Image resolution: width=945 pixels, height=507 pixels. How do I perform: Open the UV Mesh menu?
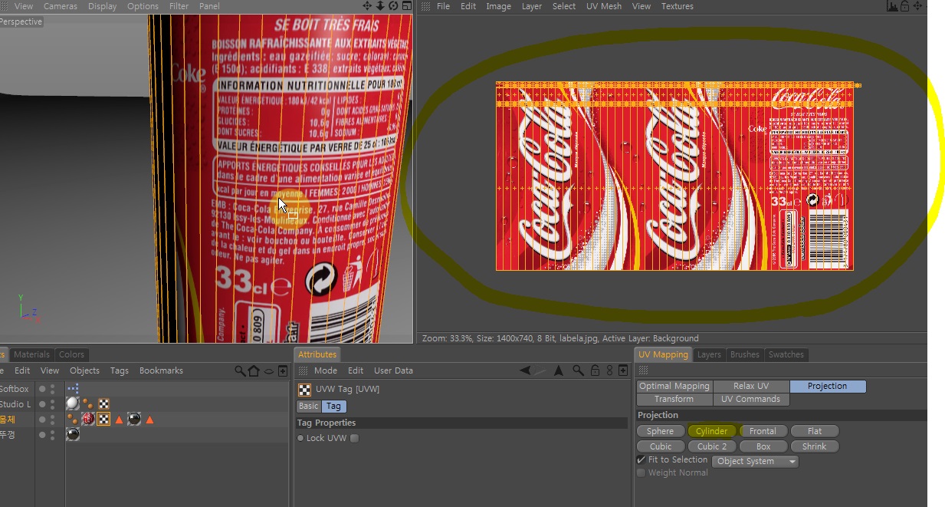604,6
